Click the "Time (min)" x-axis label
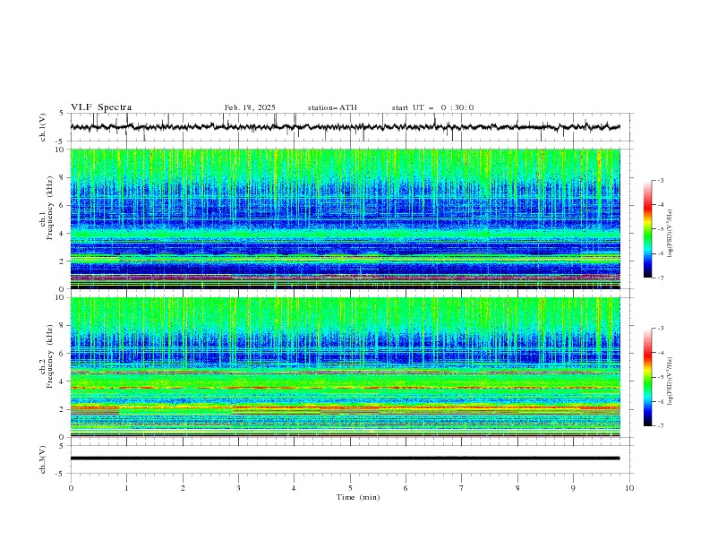 click(x=358, y=497)
